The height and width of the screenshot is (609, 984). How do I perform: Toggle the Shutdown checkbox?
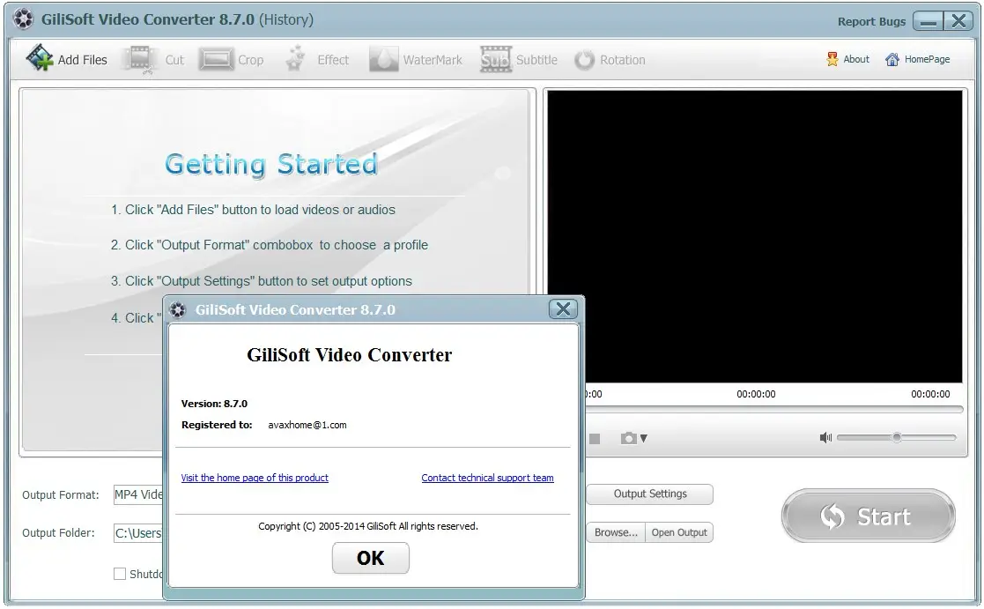point(119,574)
